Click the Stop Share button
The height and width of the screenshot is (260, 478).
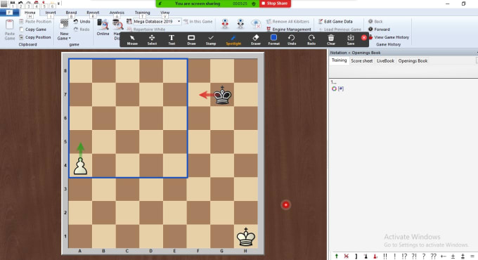coord(275,4)
